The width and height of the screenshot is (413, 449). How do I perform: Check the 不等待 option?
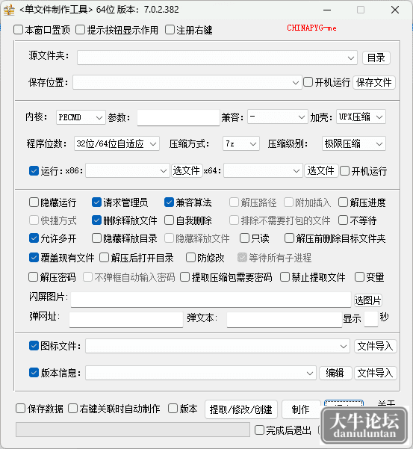tap(343, 220)
